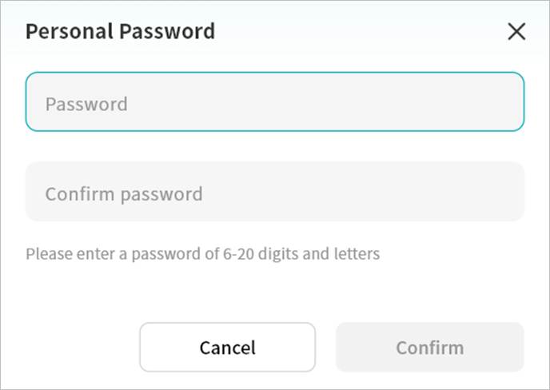The width and height of the screenshot is (550, 390).
Task: Abort password setup via Cancel
Action: [x=227, y=348]
